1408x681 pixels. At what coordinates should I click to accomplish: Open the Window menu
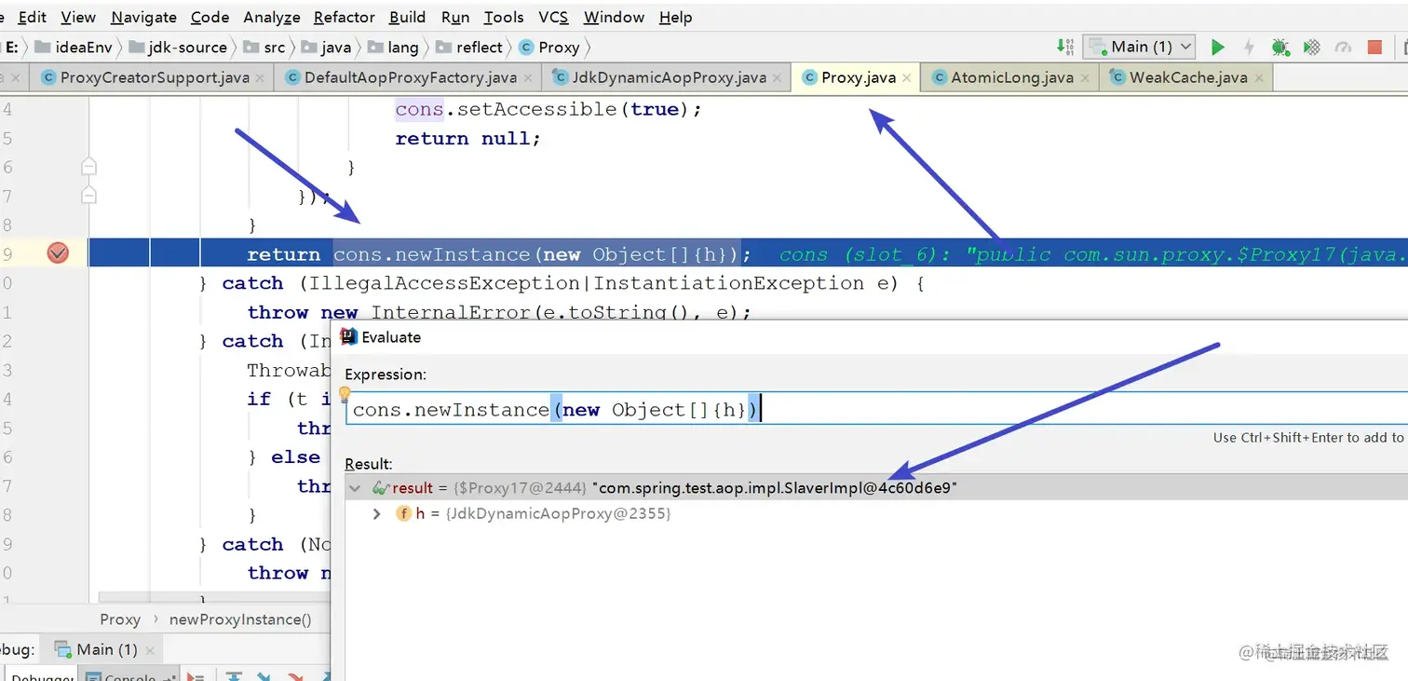tap(614, 17)
